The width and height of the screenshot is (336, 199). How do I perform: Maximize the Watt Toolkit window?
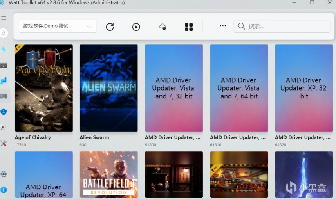[x=312, y=2]
